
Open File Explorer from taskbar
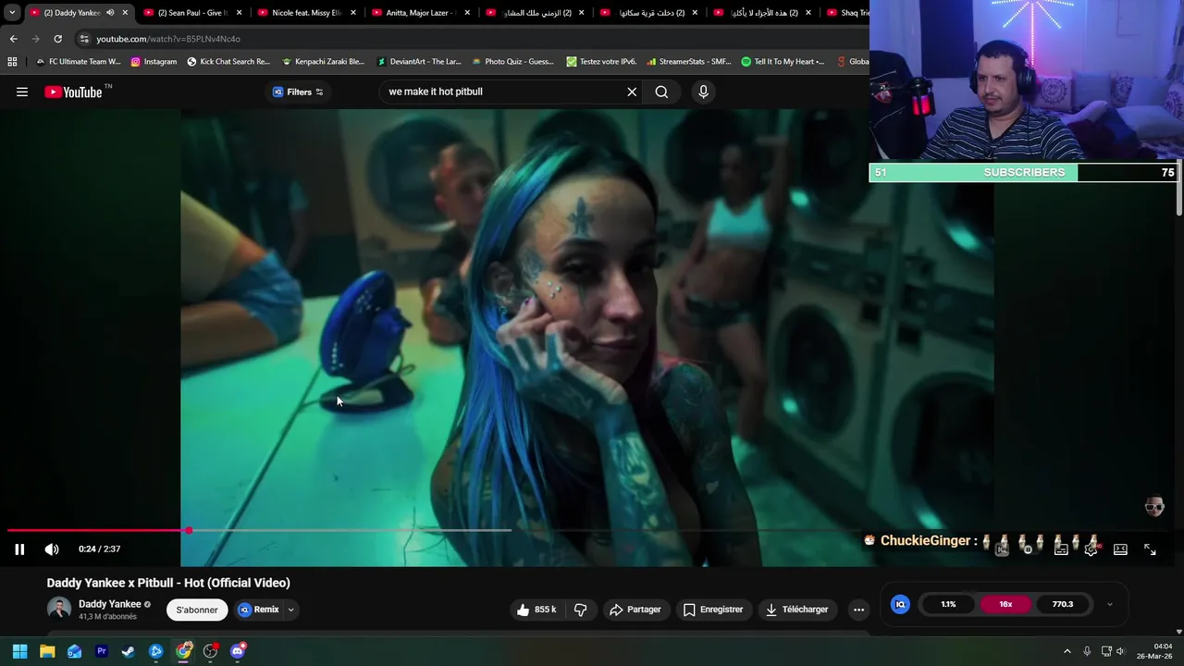[47, 651]
